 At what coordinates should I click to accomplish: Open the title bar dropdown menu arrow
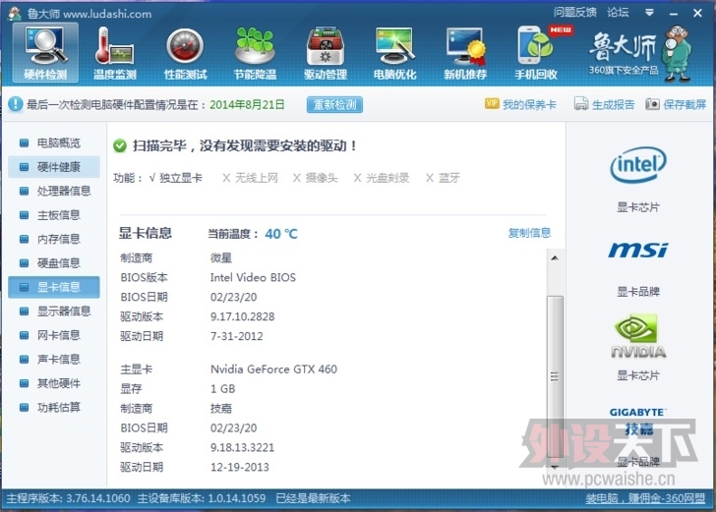[x=649, y=13]
